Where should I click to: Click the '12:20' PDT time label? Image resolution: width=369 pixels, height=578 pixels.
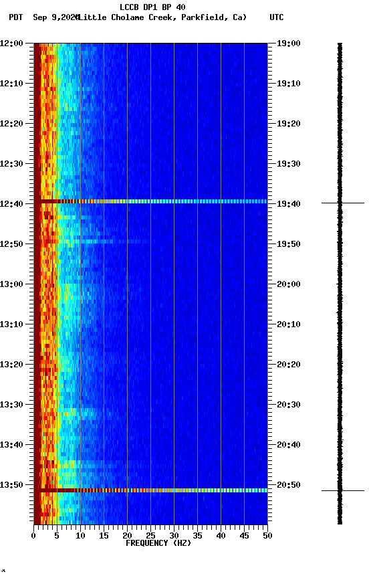[11, 124]
